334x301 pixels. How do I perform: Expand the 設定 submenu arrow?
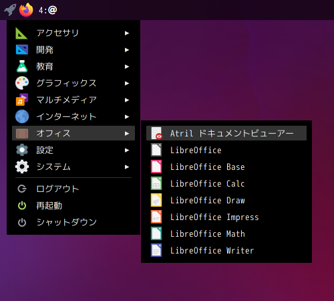127,150
